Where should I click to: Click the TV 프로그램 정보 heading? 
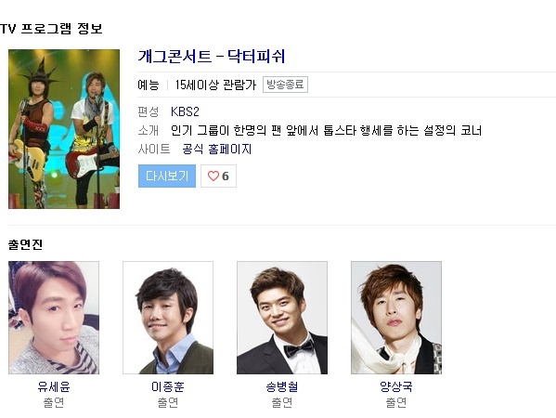click(x=51, y=29)
